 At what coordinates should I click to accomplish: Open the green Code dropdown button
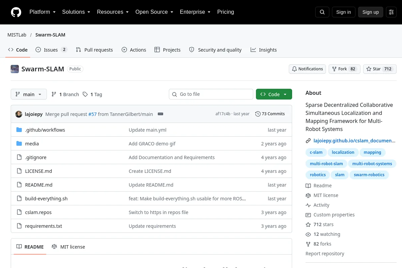[x=274, y=94]
